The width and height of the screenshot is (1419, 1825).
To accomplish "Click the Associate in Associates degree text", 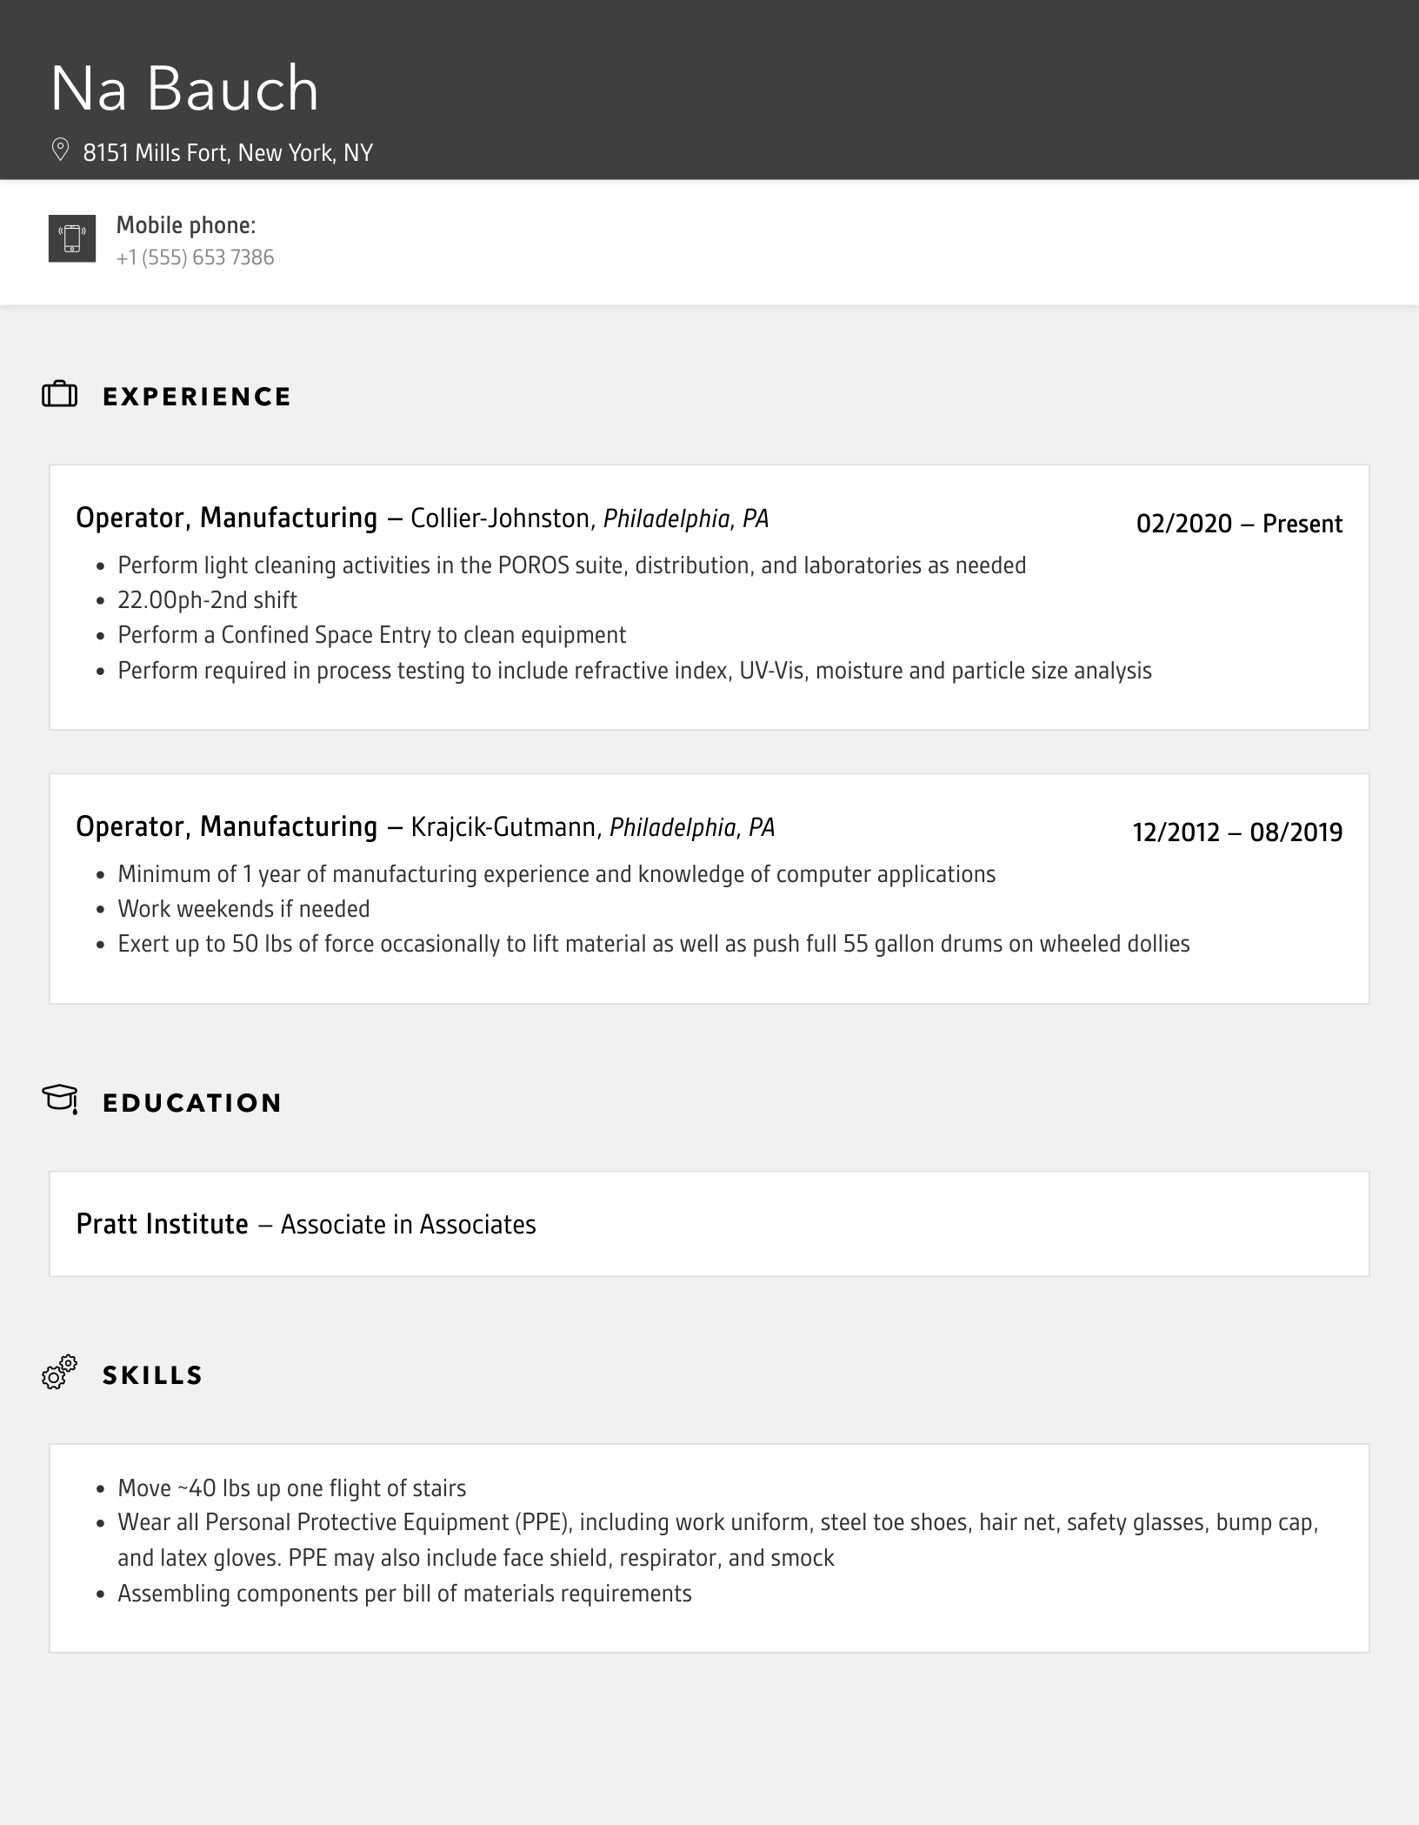I will pos(408,1225).
